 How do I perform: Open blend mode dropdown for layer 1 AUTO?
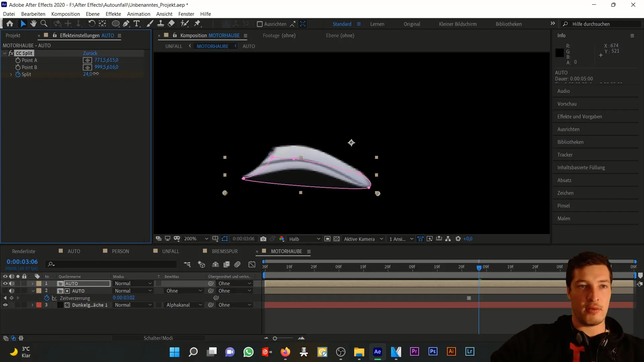coord(133,284)
